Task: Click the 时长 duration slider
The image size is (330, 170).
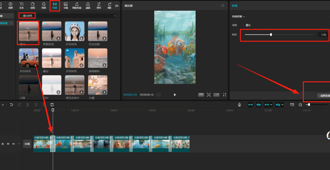Action: (x=279, y=35)
